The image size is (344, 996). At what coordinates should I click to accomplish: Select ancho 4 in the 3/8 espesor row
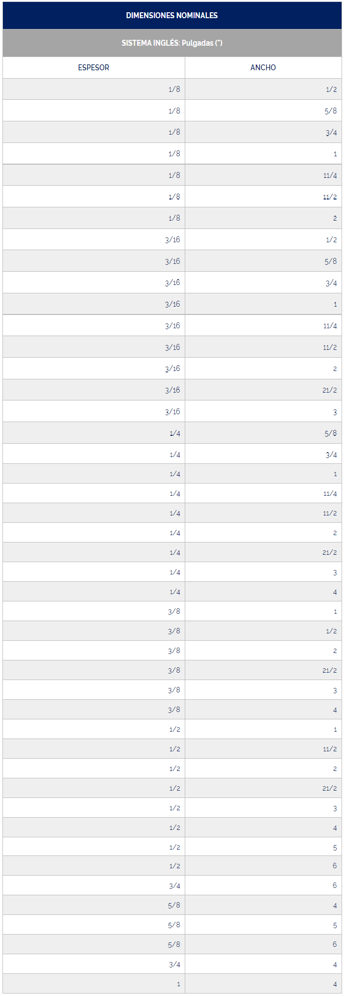pyautogui.click(x=335, y=710)
